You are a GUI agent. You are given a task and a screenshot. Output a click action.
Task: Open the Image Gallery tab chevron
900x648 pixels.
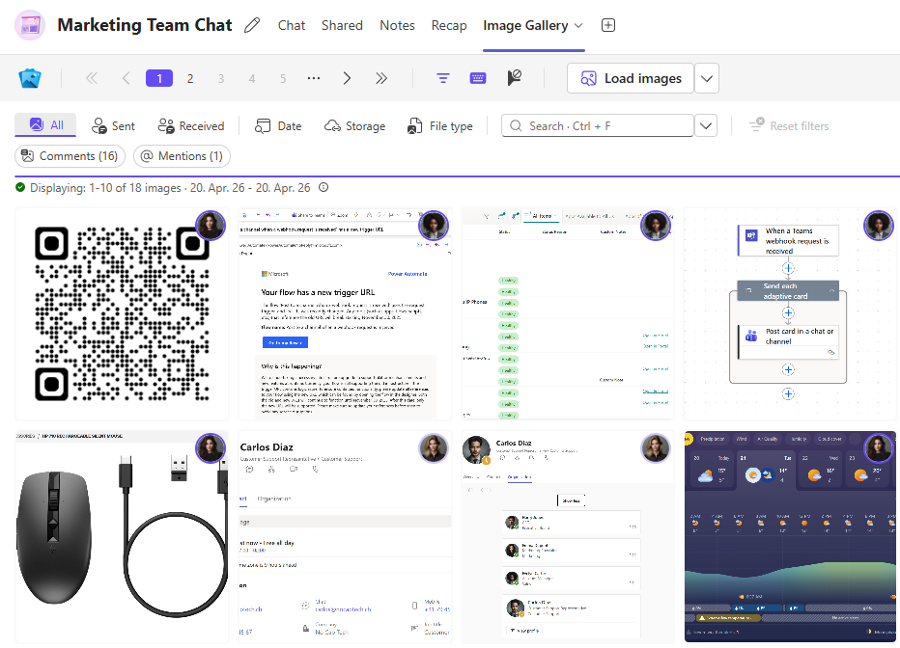(578, 25)
